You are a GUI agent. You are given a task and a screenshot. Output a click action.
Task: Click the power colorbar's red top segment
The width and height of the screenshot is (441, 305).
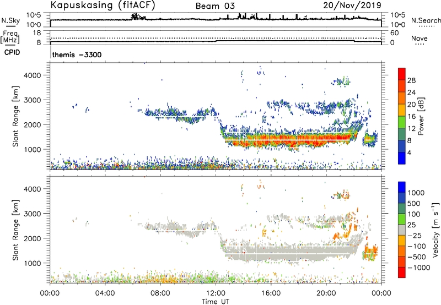tap(402, 74)
